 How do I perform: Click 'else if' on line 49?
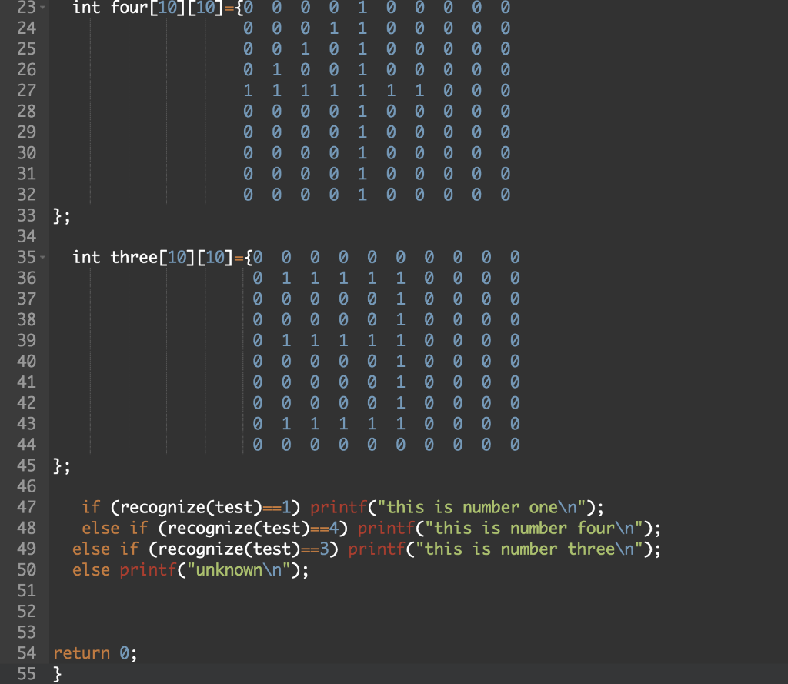pos(105,549)
